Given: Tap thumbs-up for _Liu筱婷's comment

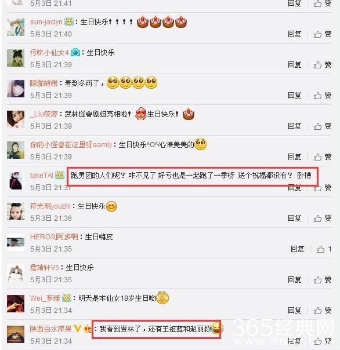Looking at the screenshot, I should tap(322, 126).
